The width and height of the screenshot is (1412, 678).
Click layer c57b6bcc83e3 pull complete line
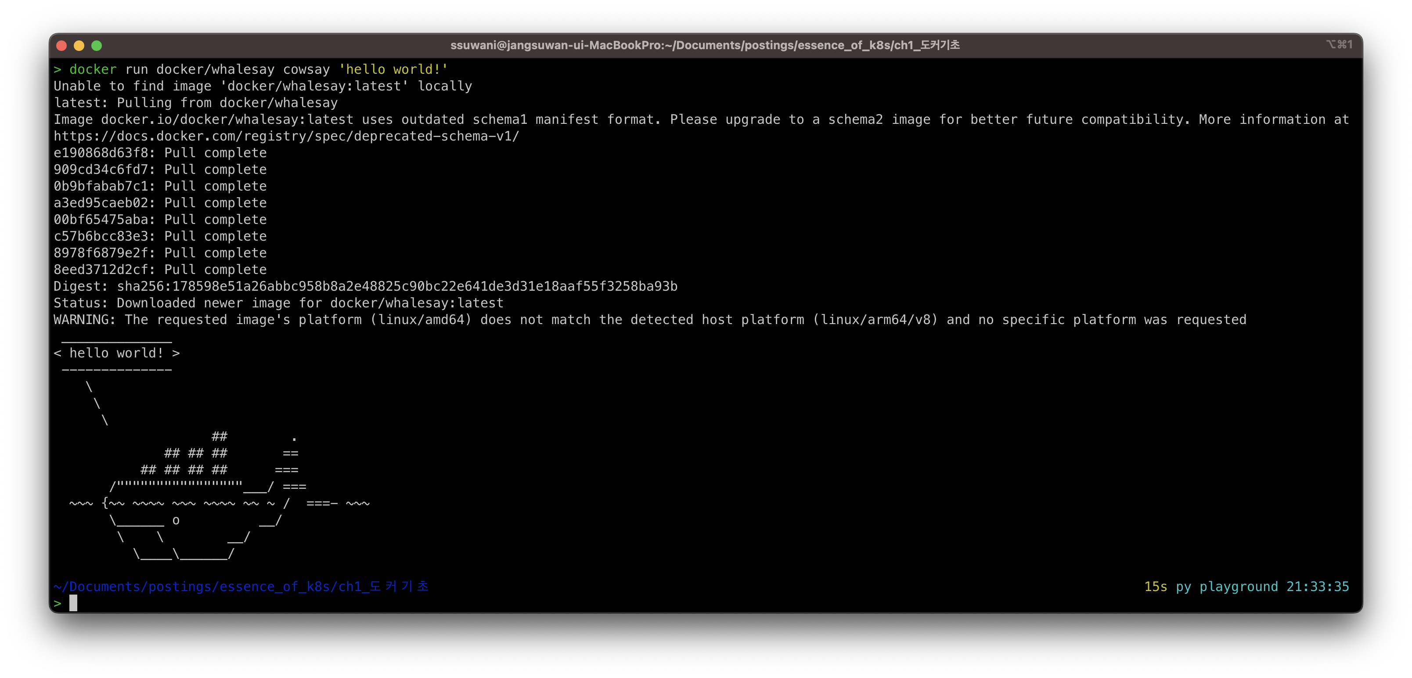point(160,236)
